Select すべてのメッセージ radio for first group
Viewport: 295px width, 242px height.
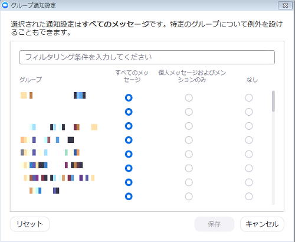[129, 98]
